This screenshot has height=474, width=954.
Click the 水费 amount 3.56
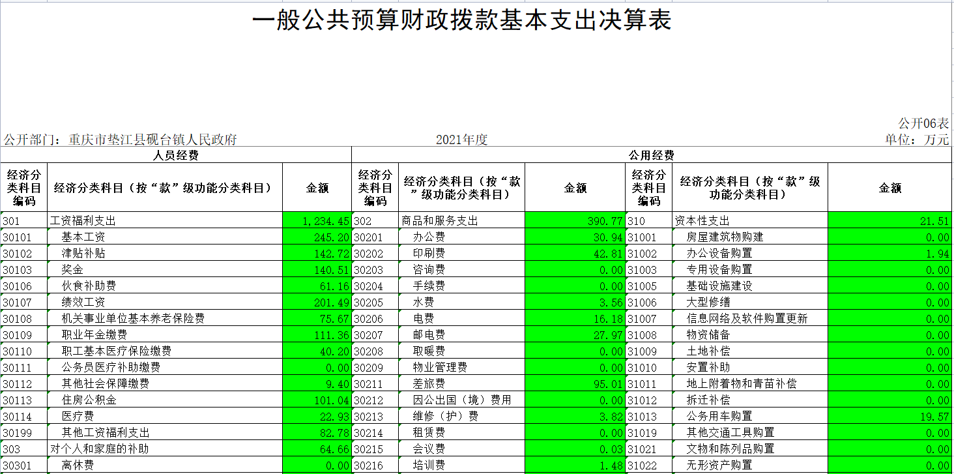click(x=575, y=302)
